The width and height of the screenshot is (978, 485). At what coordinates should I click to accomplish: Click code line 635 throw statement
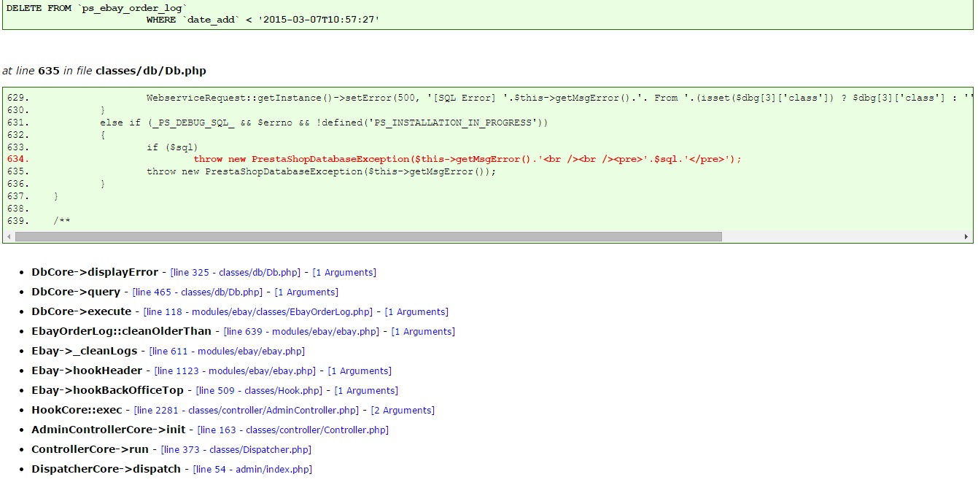(322, 171)
